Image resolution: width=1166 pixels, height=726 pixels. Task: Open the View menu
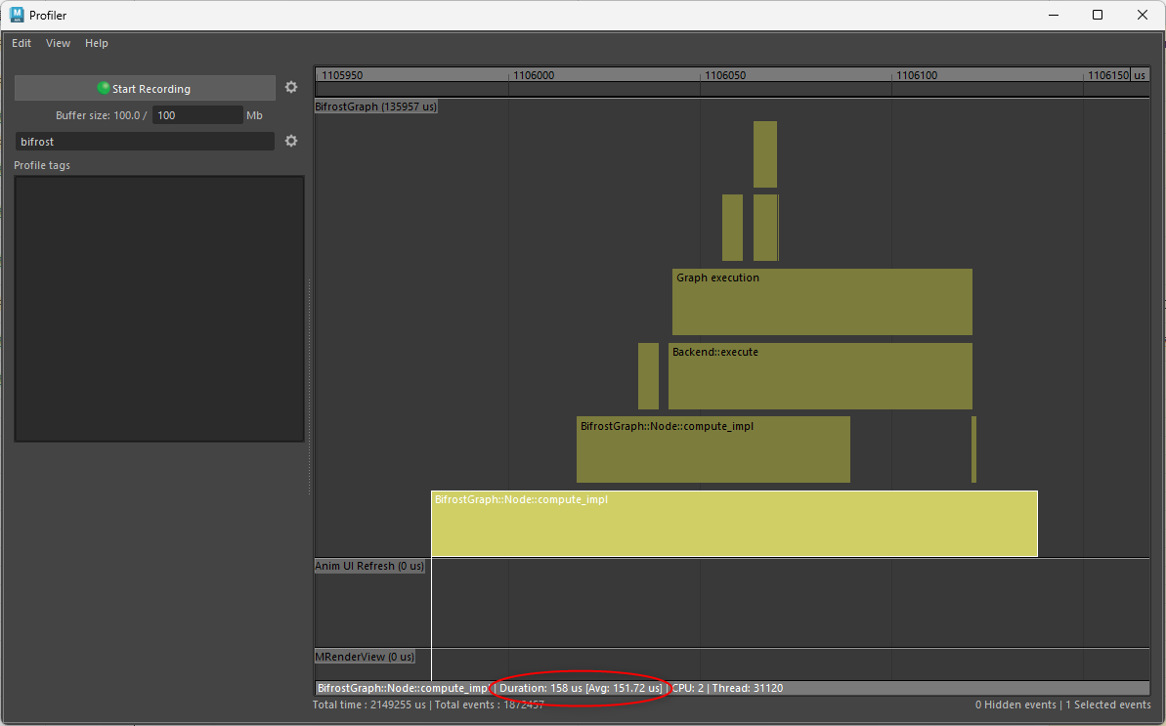58,43
